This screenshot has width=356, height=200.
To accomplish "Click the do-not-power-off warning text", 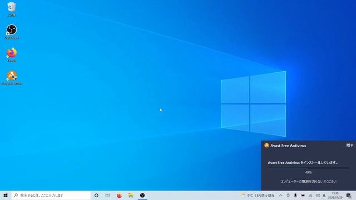I will click(x=308, y=182).
